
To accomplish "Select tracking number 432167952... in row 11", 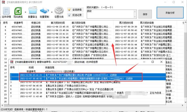I will (x=18, y=52).
